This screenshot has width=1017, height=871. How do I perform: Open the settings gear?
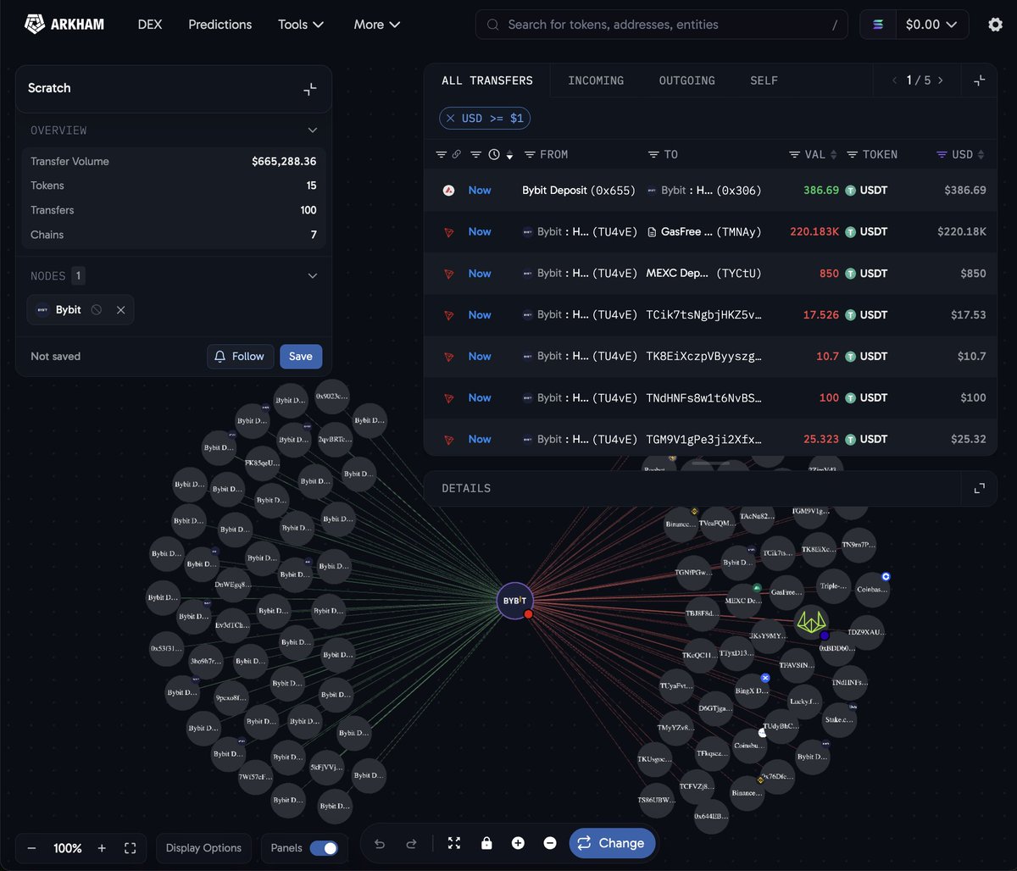(995, 25)
